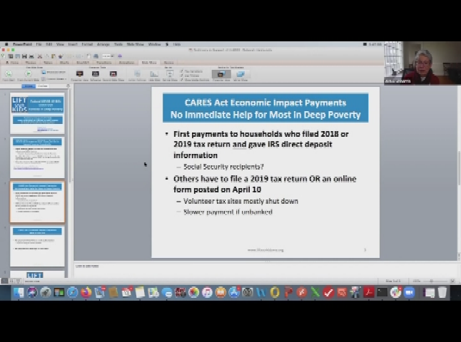The image size is (461, 342).
Task: Select Mirror Show for two displays
Action: tap(240, 76)
